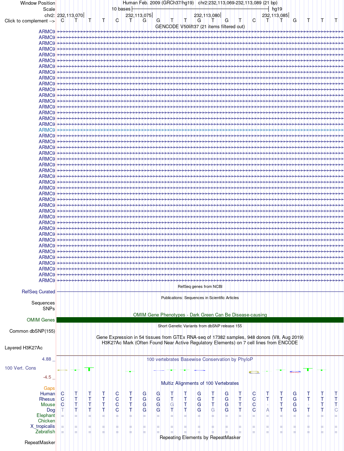Viewport: 344px width, 451px height.
Task: Select the Mouse alignment row label
Action: [48, 405]
